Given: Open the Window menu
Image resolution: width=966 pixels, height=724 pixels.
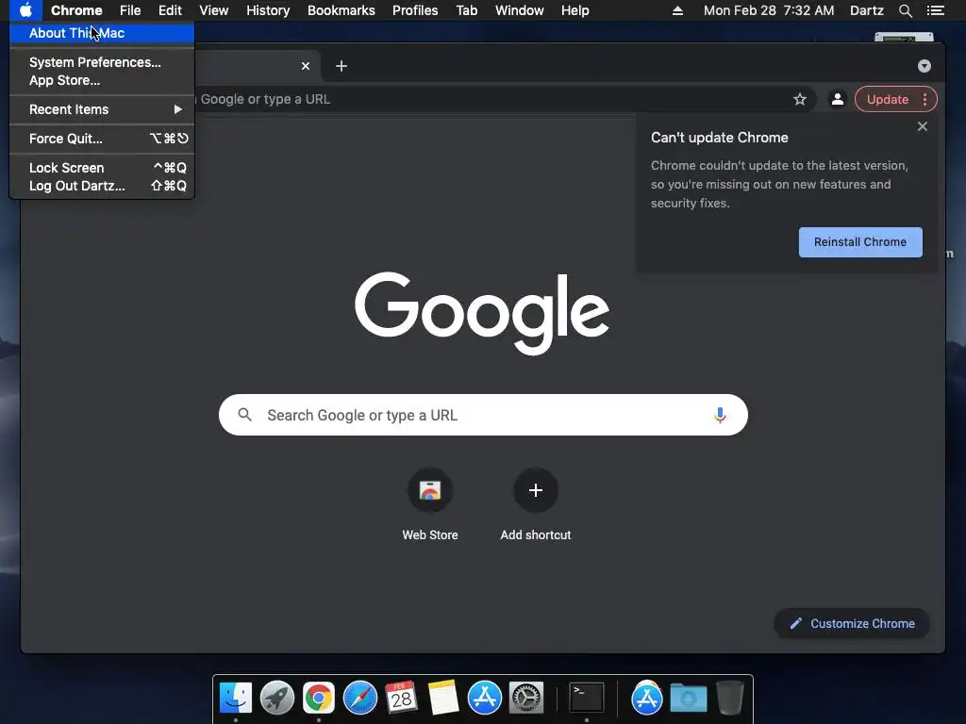Looking at the screenshot, I should 520,10.
